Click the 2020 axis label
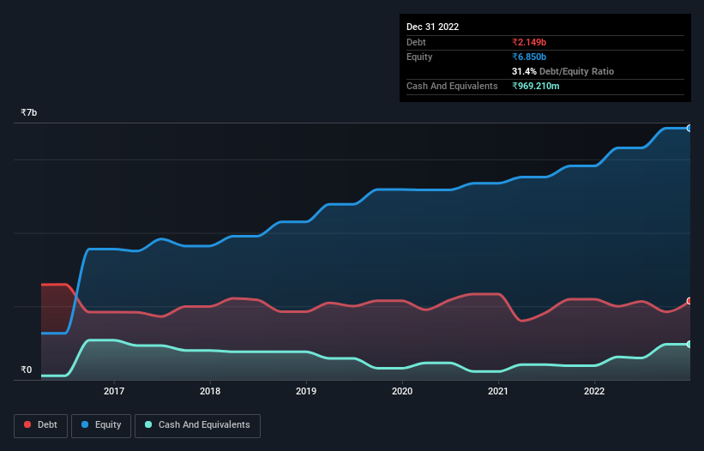 click(x=402, y=391)
